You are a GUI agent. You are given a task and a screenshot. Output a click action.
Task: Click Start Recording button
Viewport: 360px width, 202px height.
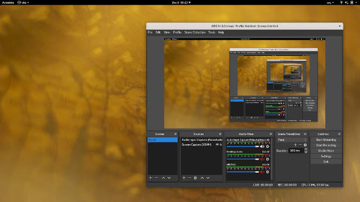tap(326, 145)
